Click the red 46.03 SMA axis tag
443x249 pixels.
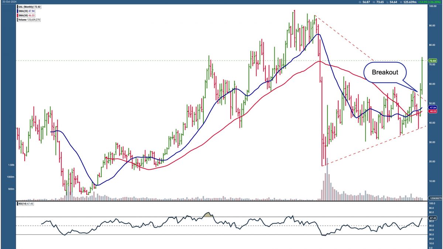pyautogui.click(x=432, y=111)
